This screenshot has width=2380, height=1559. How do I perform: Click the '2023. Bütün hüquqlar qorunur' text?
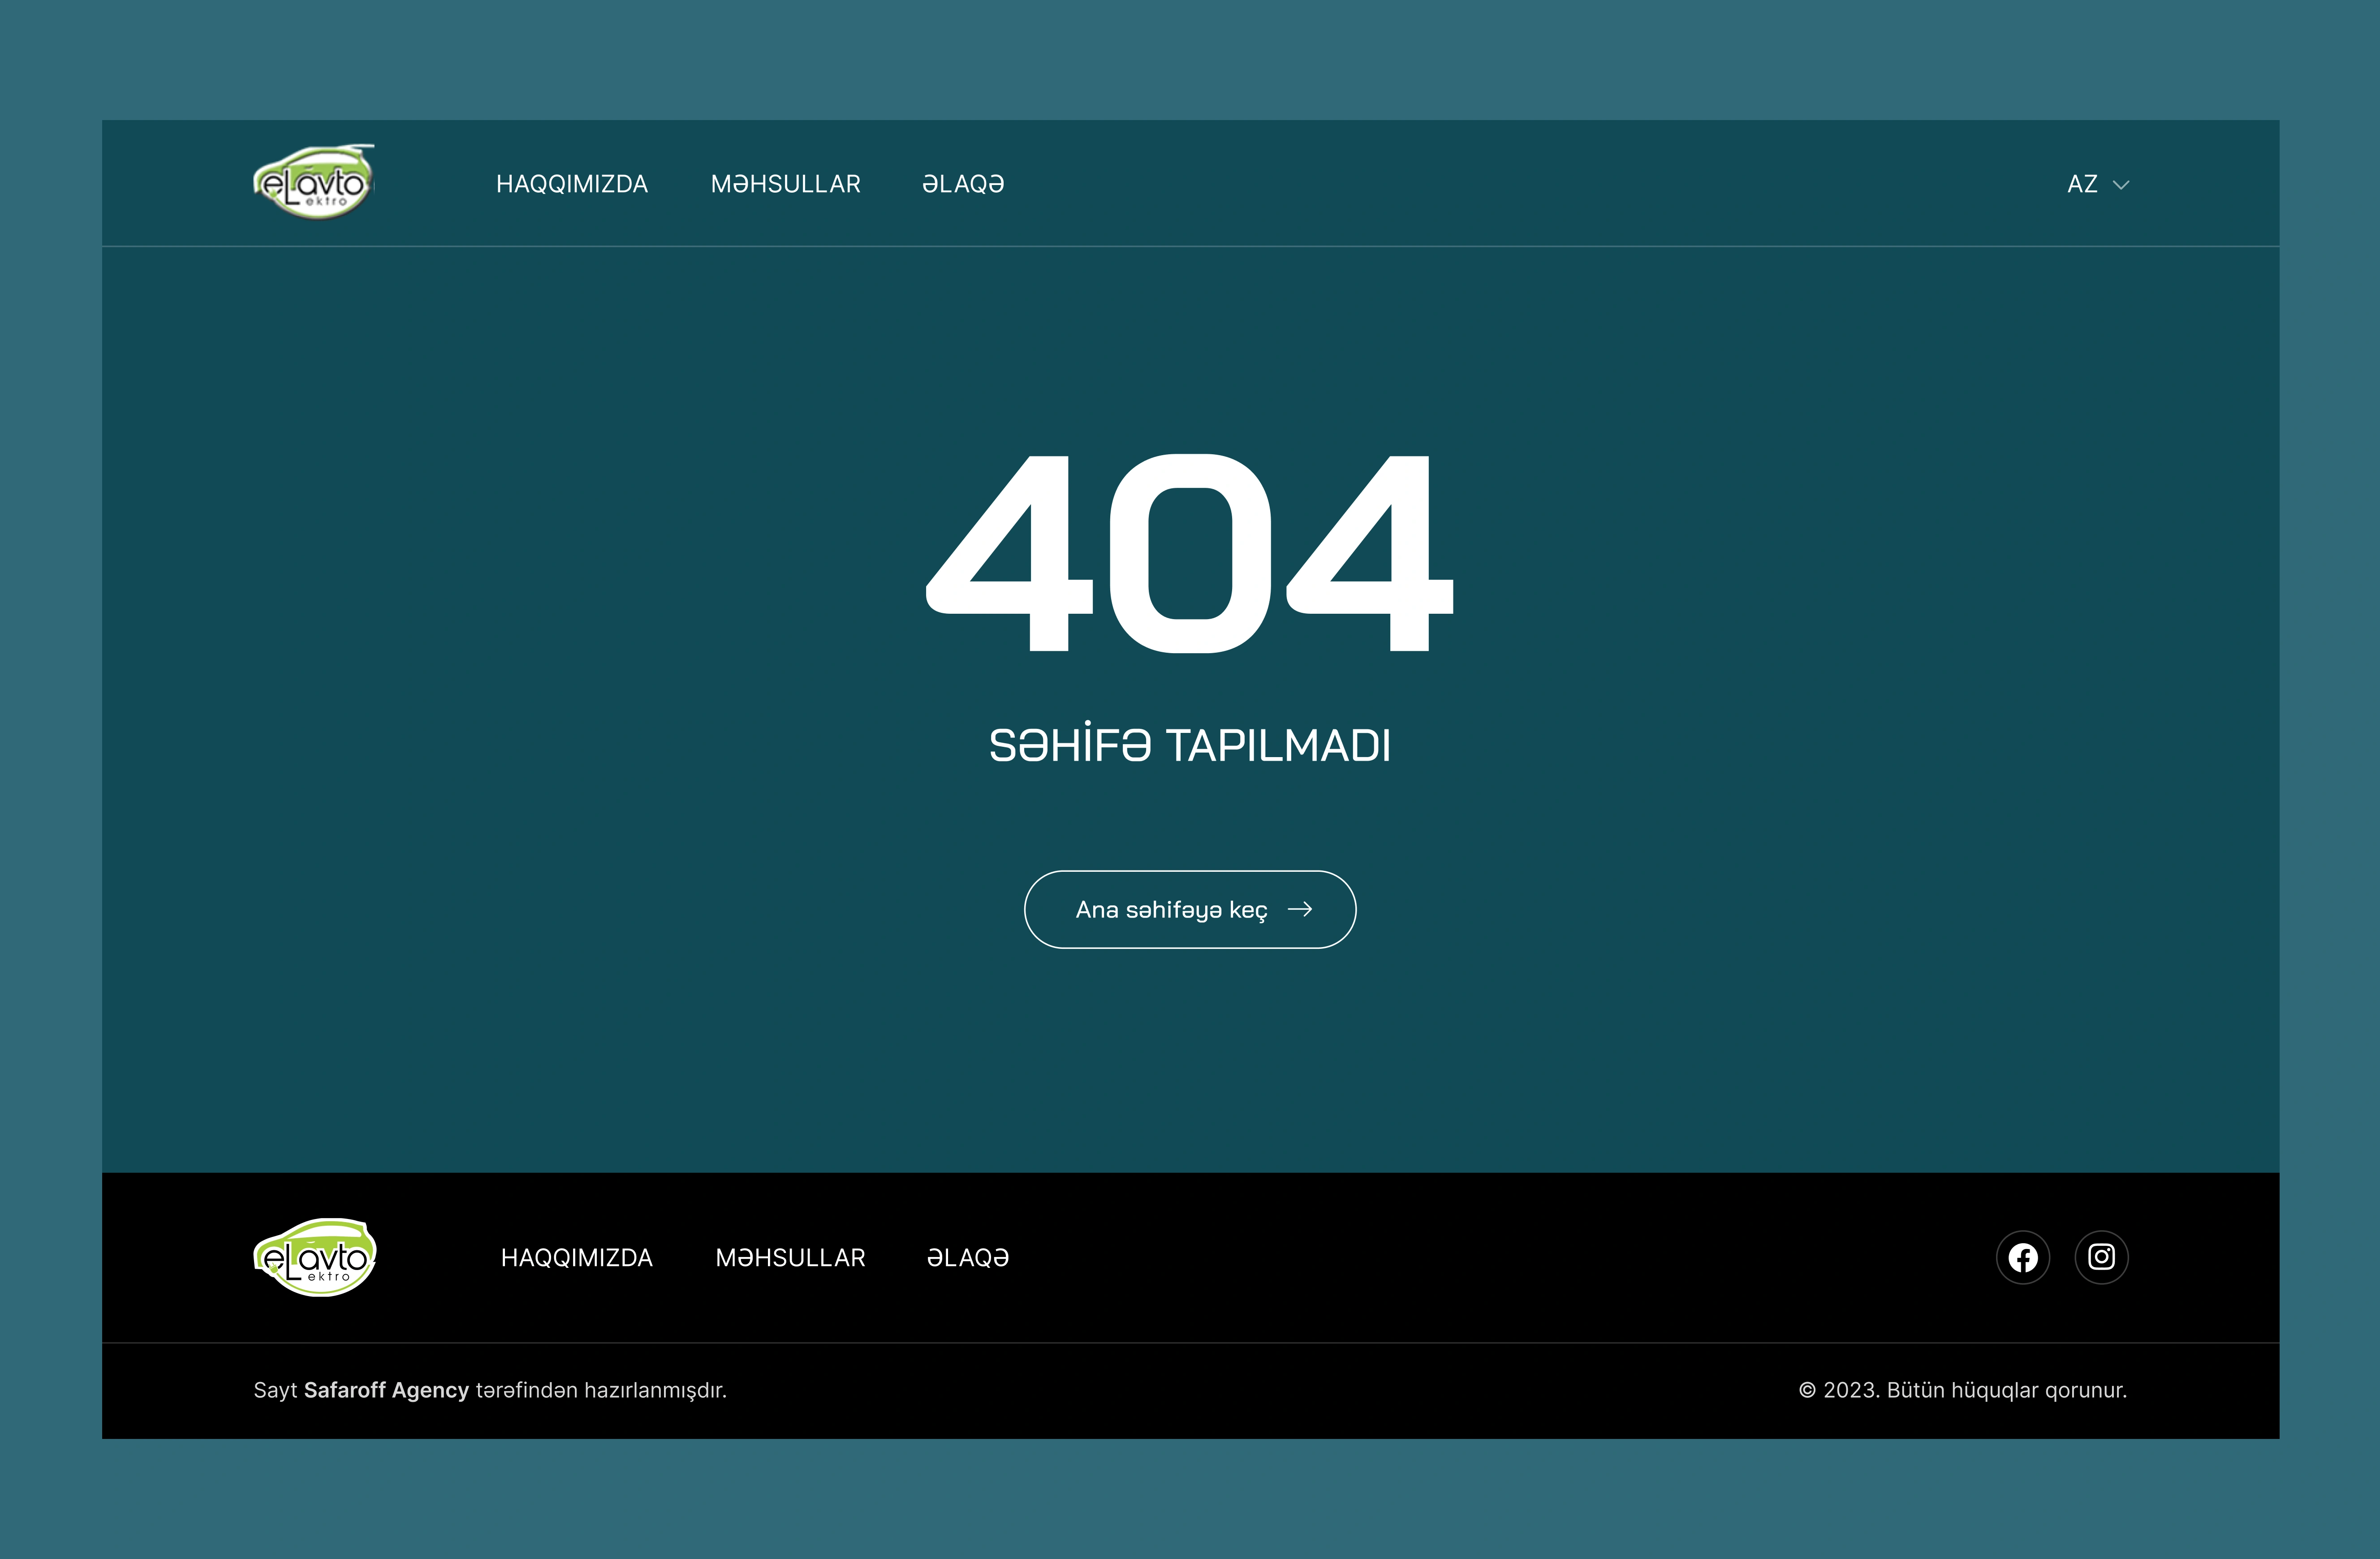(x=1974, y=1390)
